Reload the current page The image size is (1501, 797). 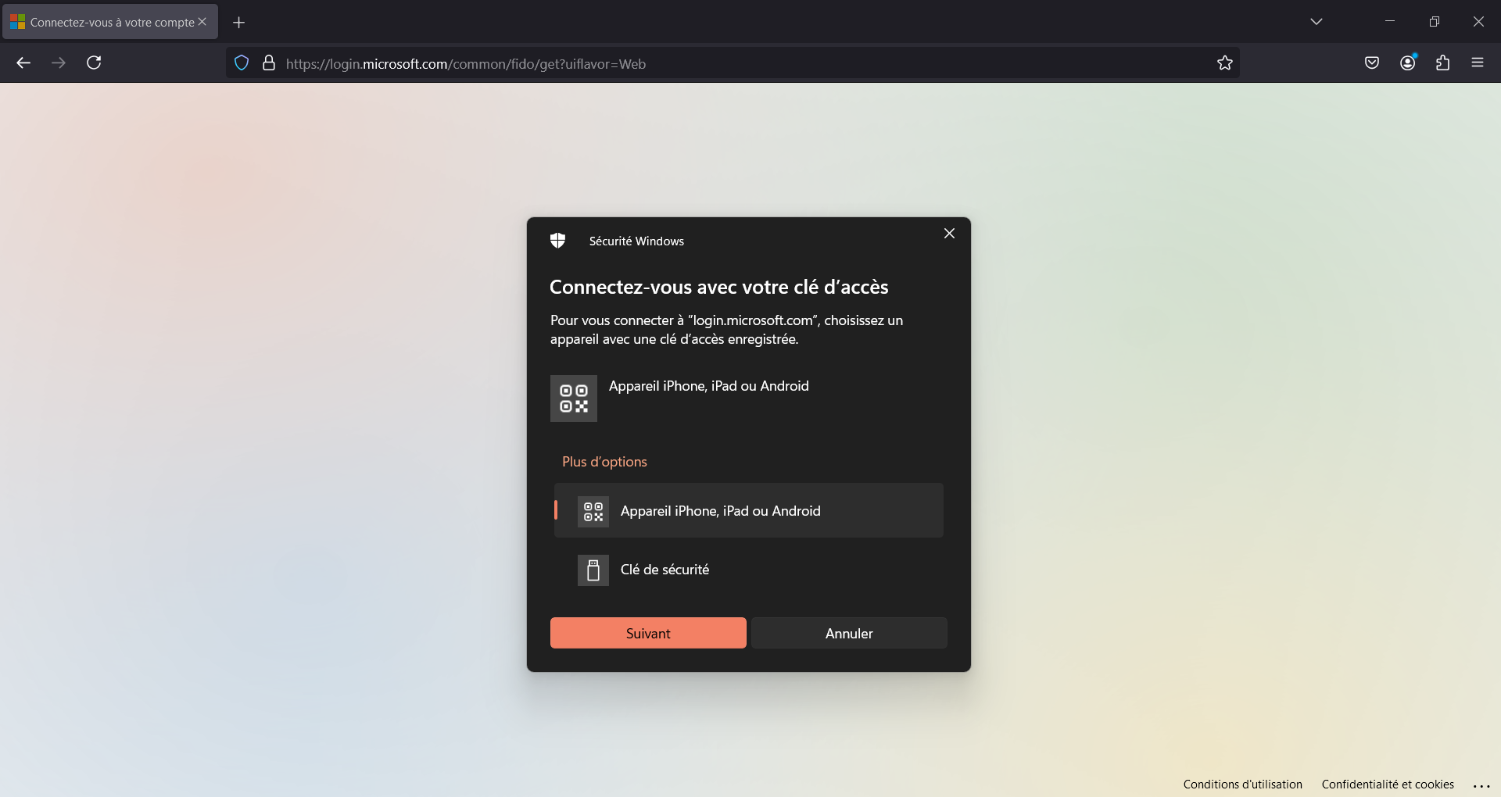click(x=94, y=63)
